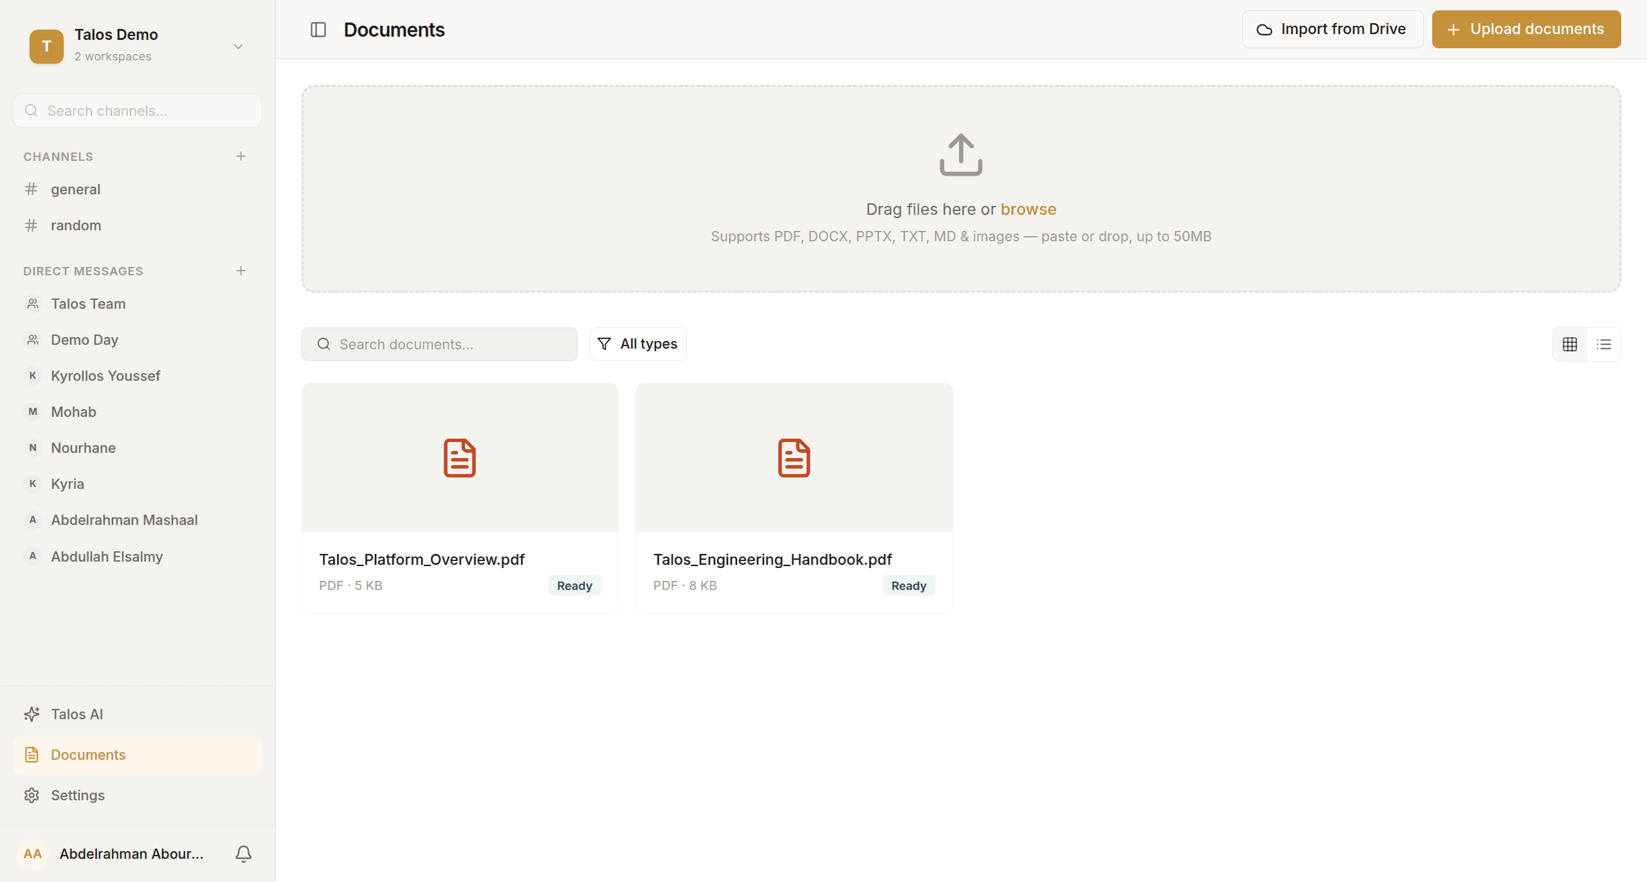Screen dimensions: 1647x882
Task: Click the hash icon beside general
Action: (31, 189)
